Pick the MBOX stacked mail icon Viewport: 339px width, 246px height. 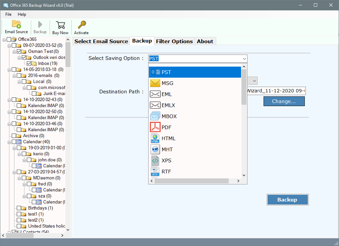(155, 116)
